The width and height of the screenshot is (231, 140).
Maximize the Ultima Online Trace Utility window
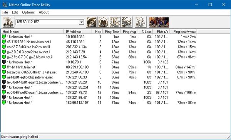pyautogui.click(x=210, y=5)
